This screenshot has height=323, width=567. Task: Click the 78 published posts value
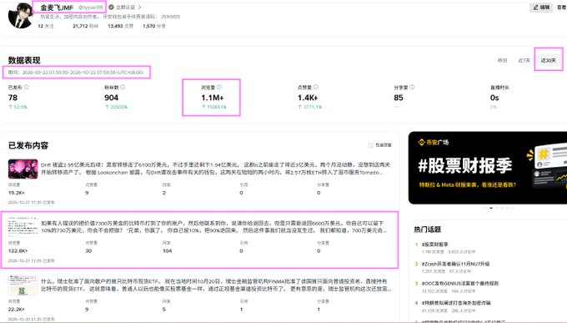coord(13,98)
